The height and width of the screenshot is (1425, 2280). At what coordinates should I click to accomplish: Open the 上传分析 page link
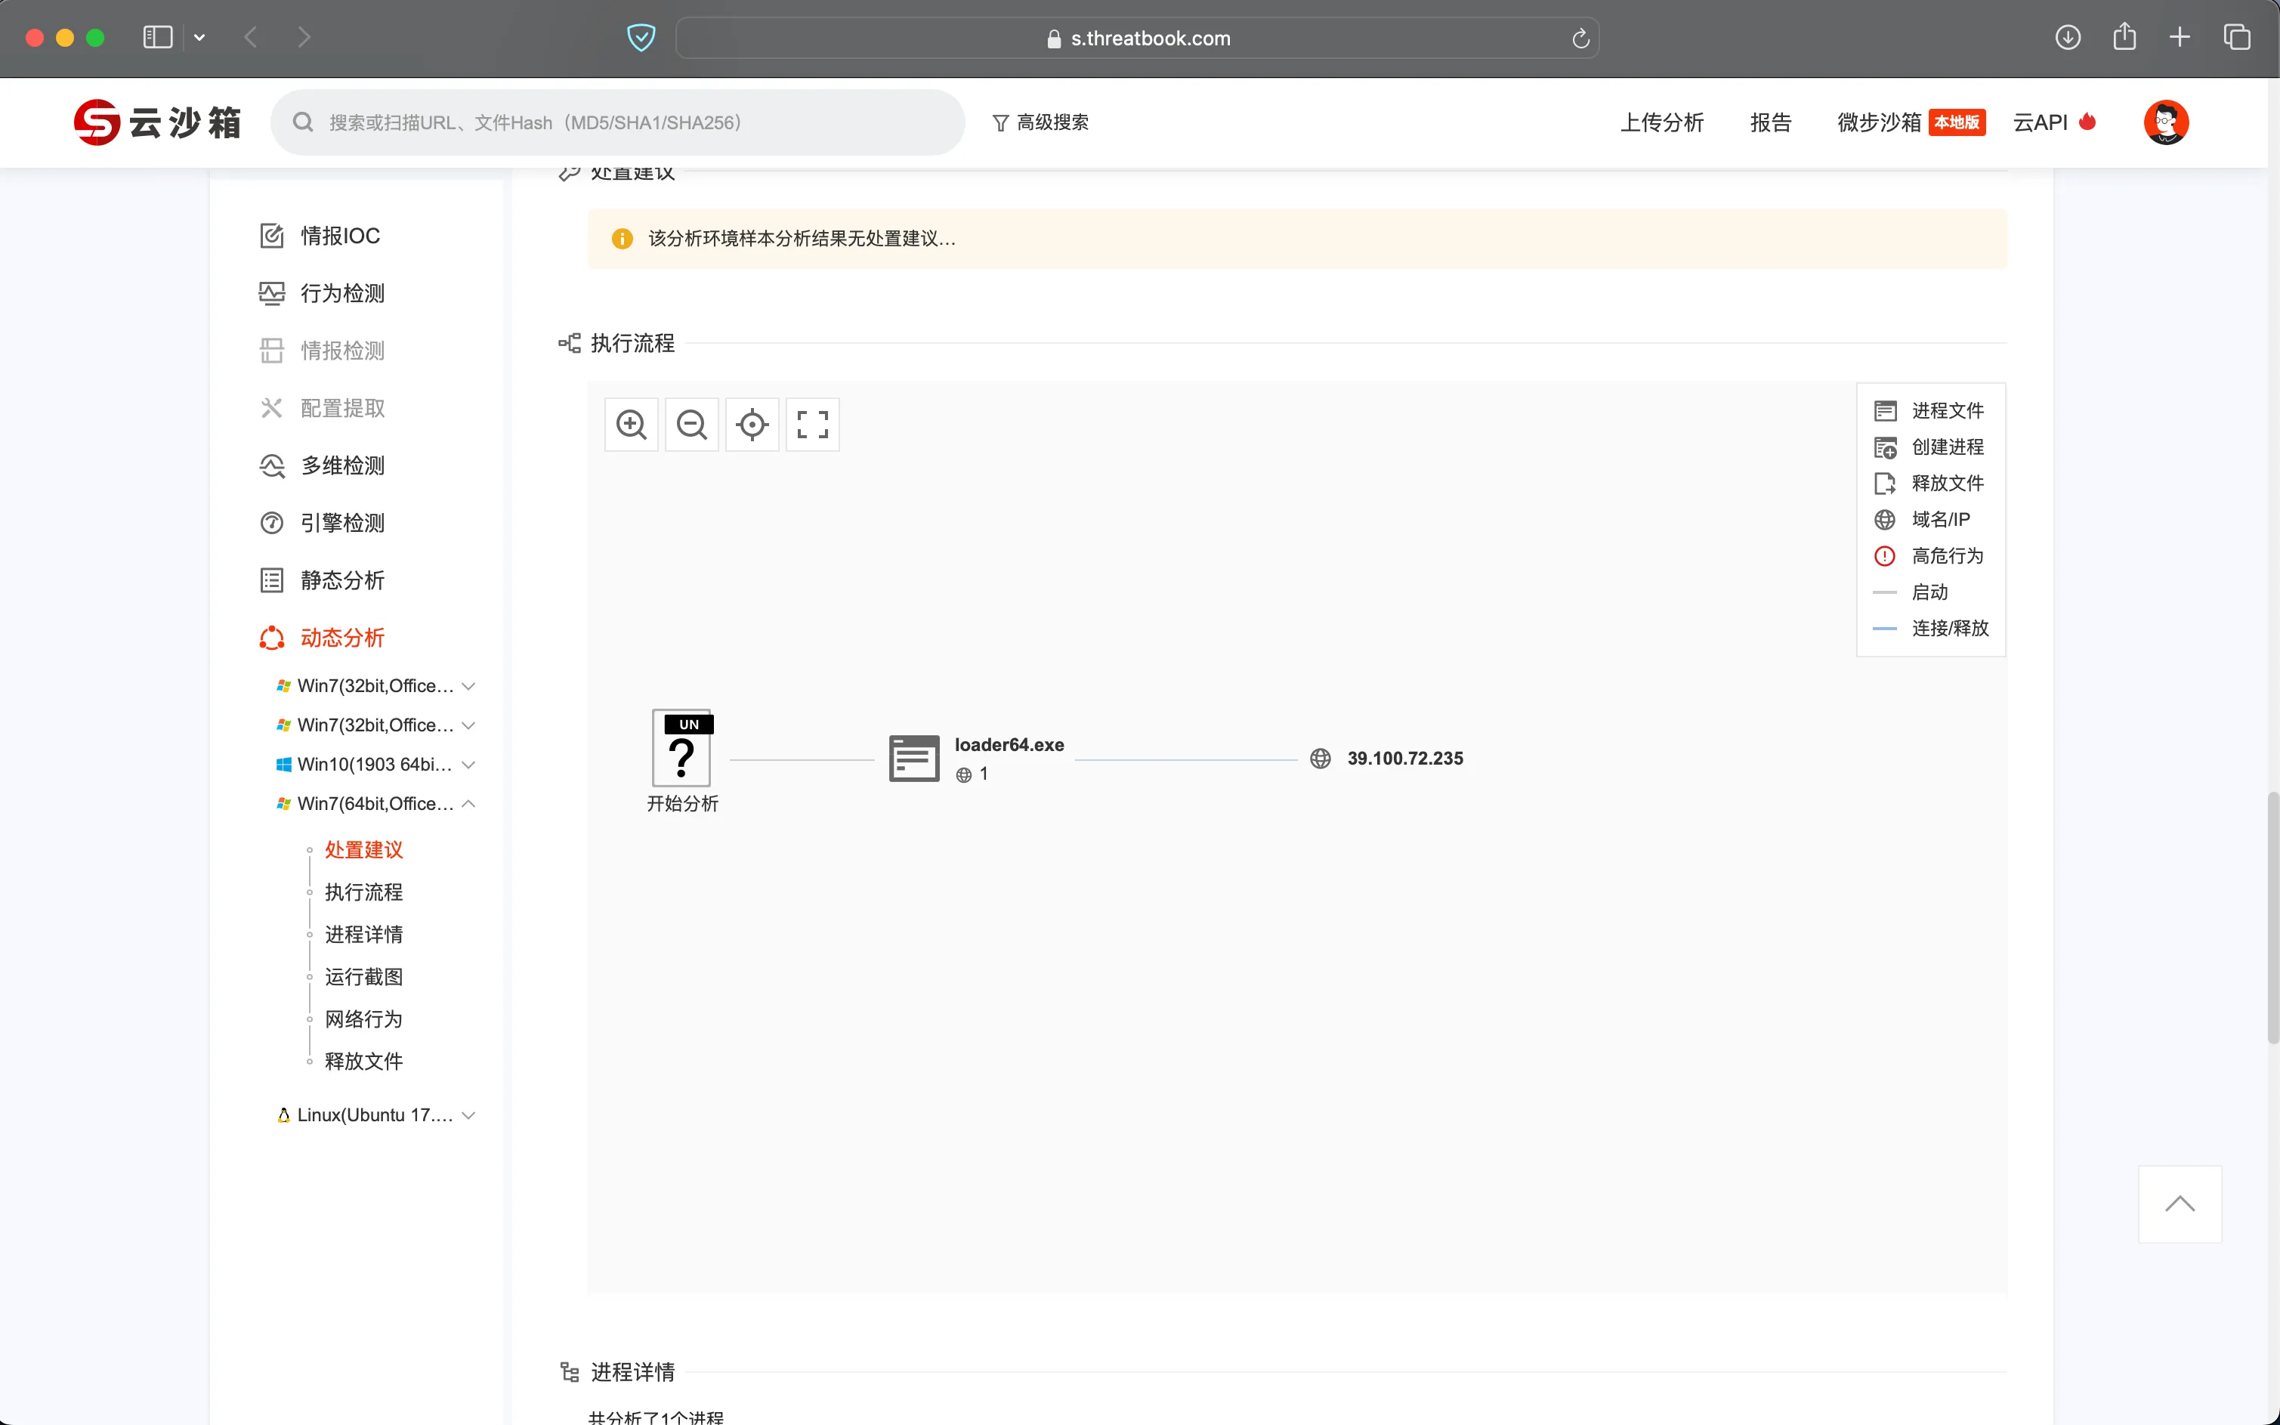[x=1662, y=122]
